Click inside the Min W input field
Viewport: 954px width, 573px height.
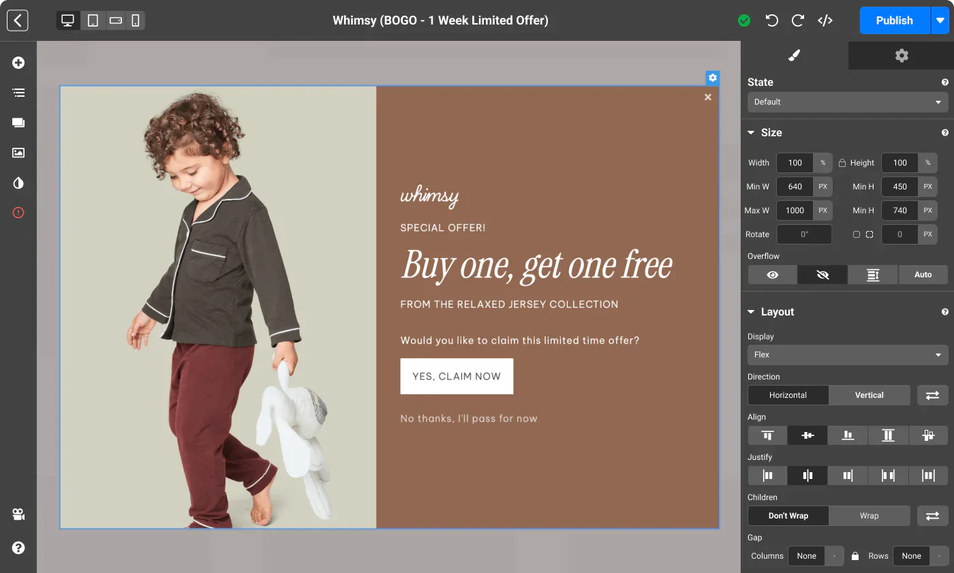click(795, 186)
